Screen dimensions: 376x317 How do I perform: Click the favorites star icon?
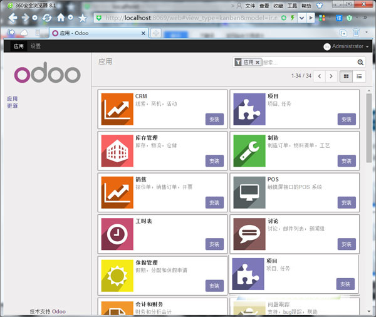[83, 18]
